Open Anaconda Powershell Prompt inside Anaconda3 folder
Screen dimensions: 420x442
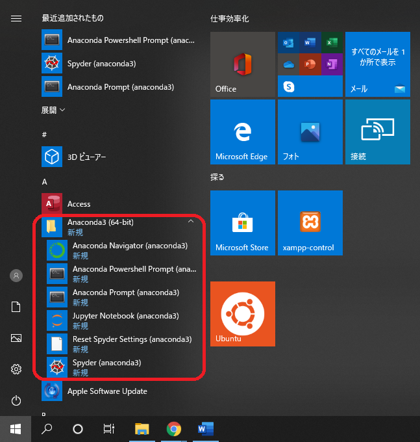pos(121,274)
